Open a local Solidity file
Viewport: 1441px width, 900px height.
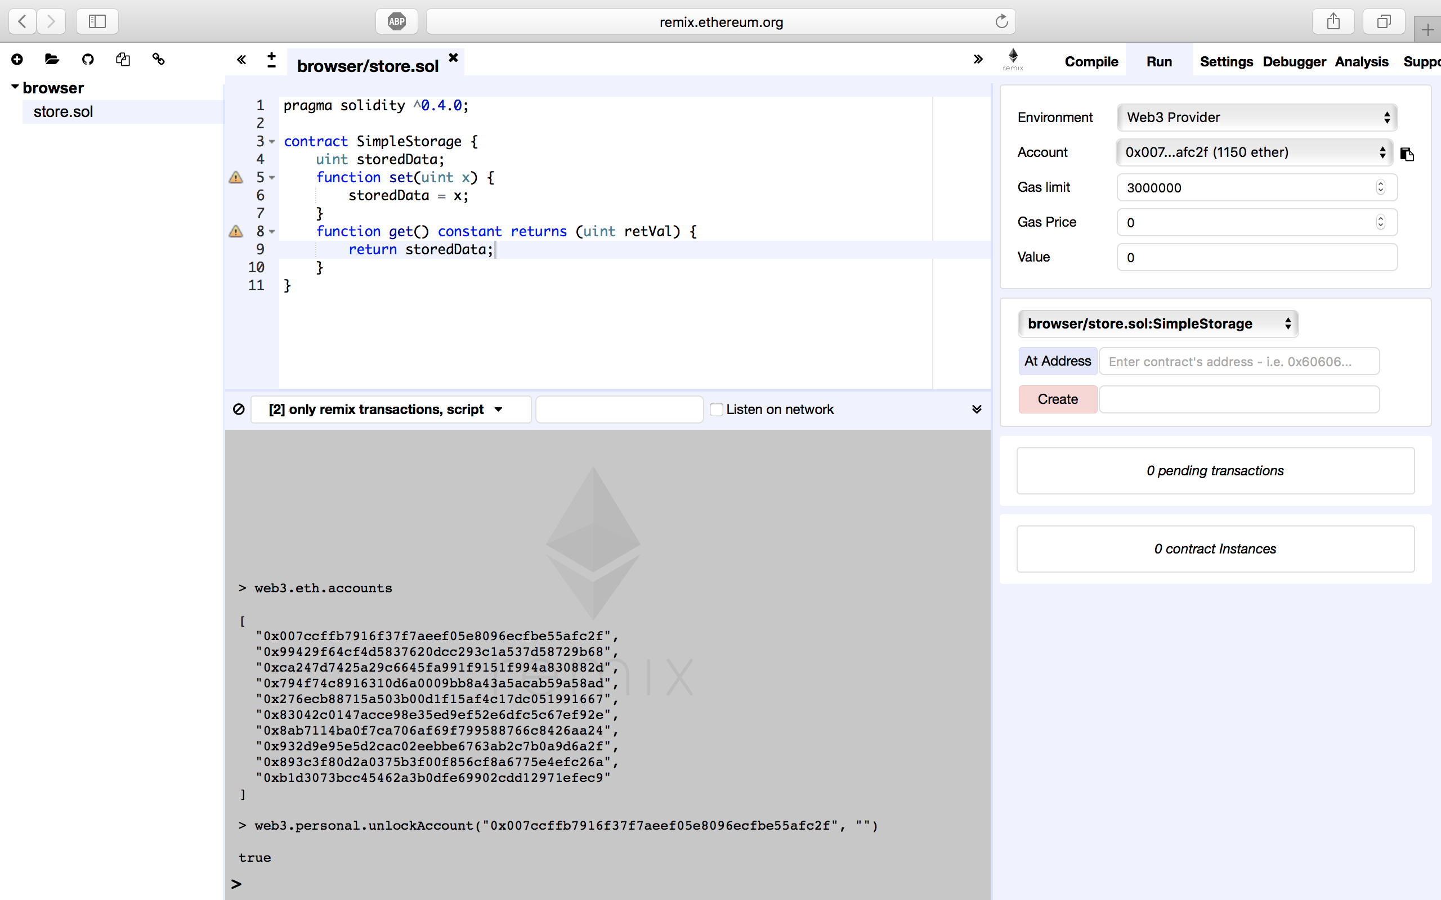pos(52,59)
